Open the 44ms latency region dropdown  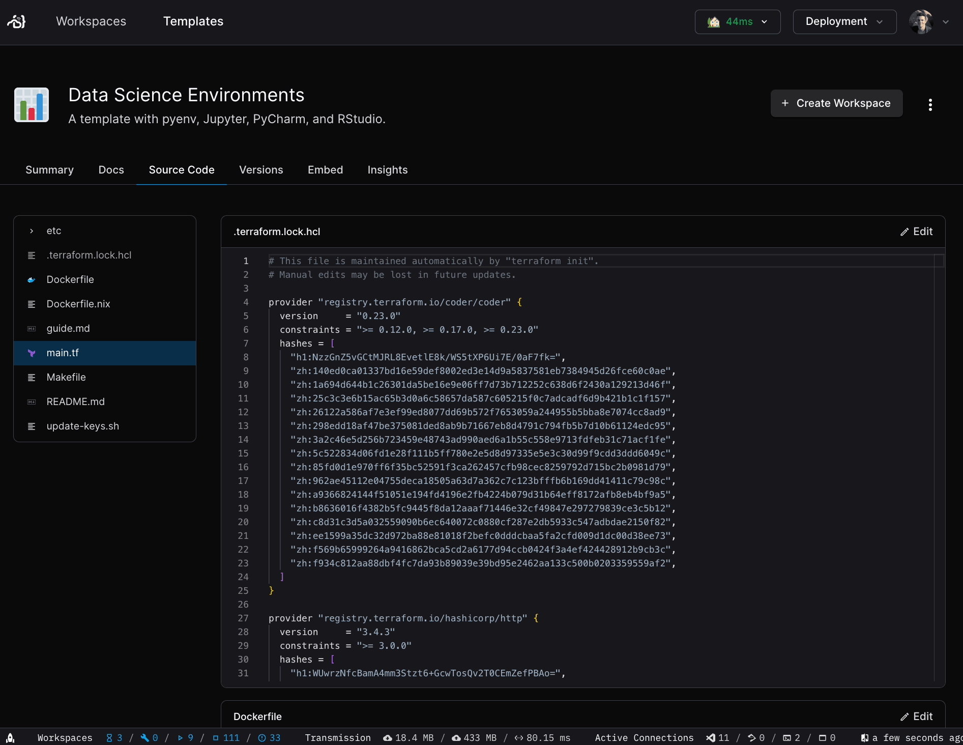pos(738,22)
